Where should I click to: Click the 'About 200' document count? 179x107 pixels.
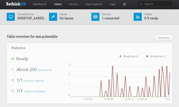pyautogui.click(x=27, y=70)
